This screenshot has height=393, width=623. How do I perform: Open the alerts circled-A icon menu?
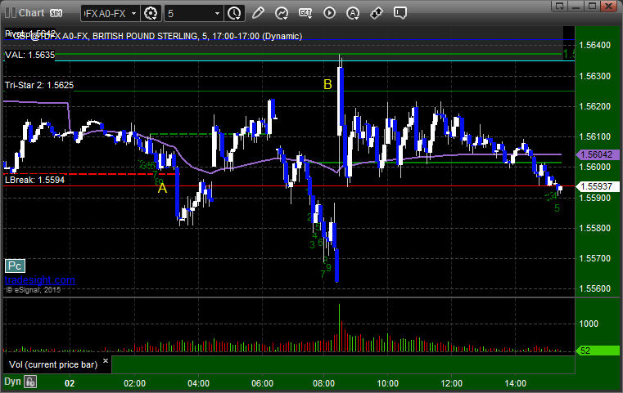click(352, 13)
